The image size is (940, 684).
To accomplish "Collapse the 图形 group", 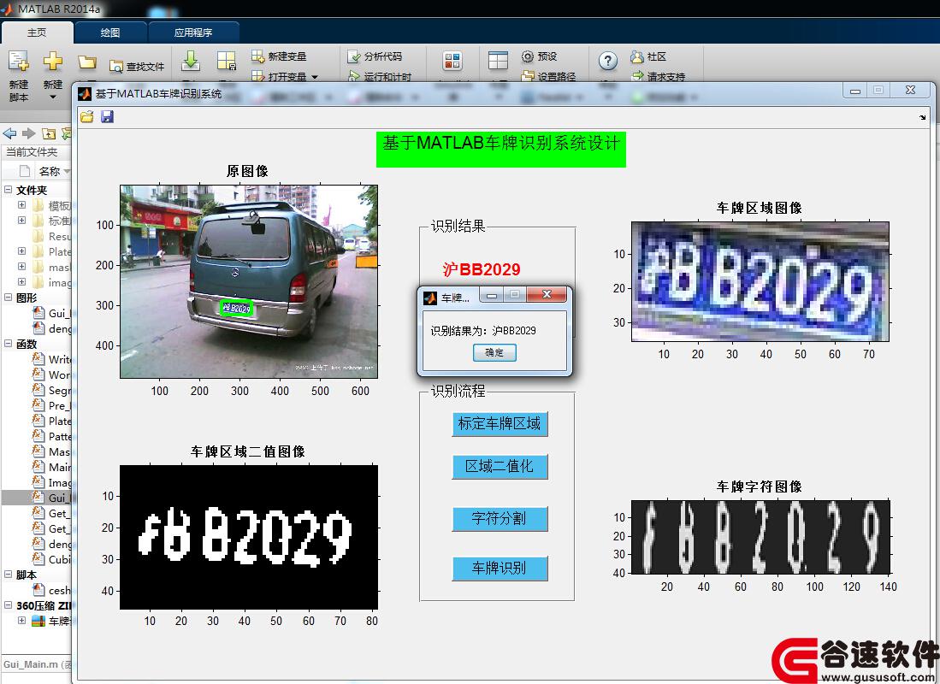I will click(x=9, y=298).
